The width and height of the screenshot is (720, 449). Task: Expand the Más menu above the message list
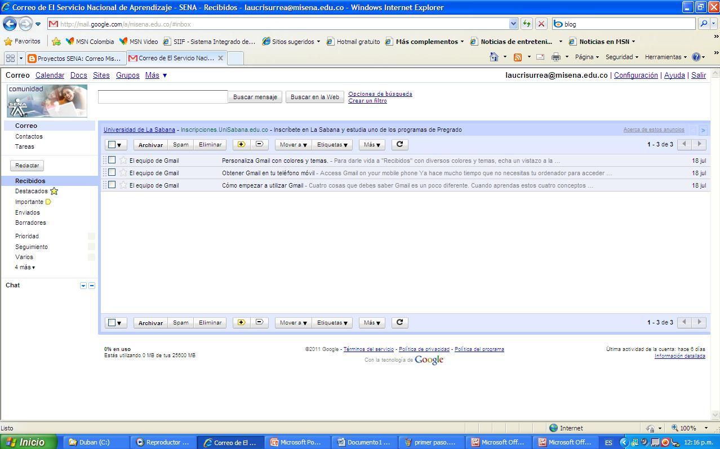(371, 144)
